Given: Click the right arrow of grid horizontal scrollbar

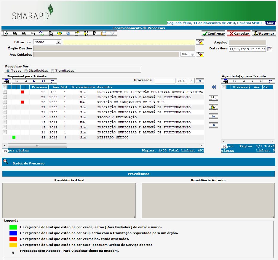Looking at the screenshot, I should [201, 146].
